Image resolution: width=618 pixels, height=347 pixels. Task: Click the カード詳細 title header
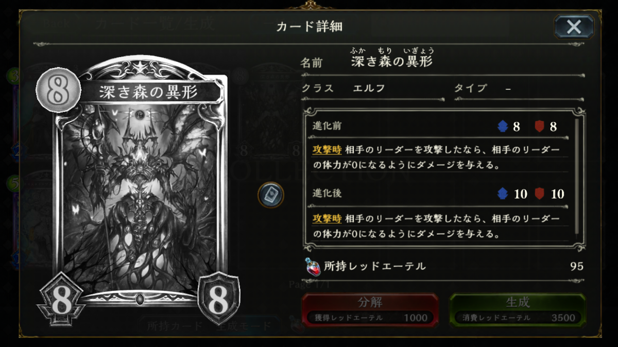pos(309,27)
